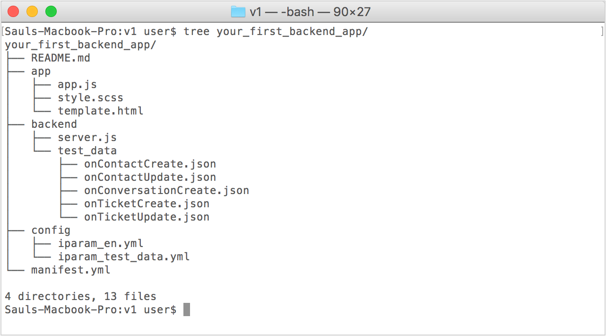
Task: Click onTicketUpdate.json file name
Action: coord(147,217)
